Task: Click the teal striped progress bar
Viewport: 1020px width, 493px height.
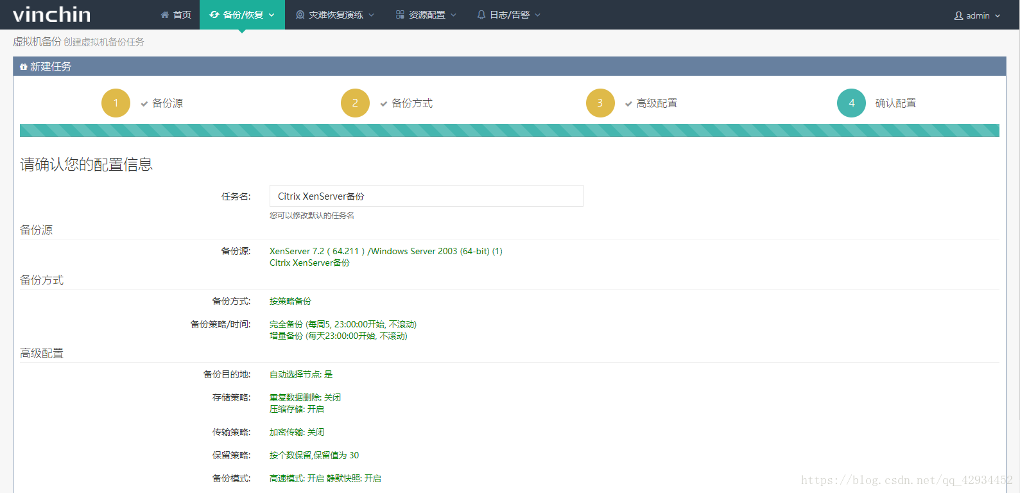Action: (x=509, y=130)
